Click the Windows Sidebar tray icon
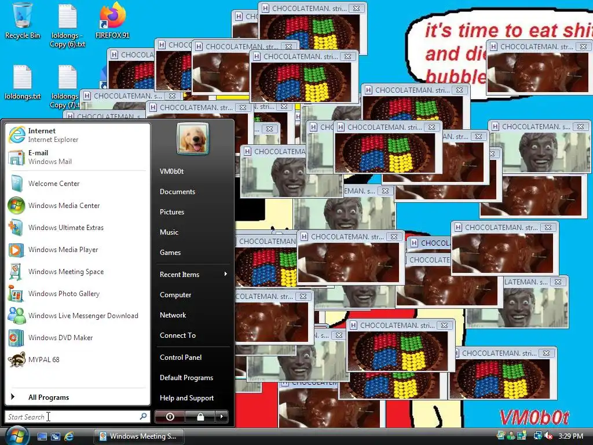Image resolution: width=593 pixels, height=445 pixels. (x=522, y=436)
